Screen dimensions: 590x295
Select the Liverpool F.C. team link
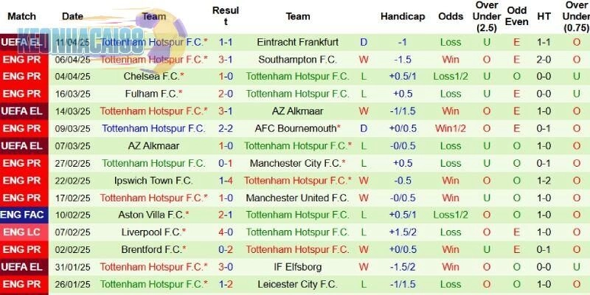(153, 232)
